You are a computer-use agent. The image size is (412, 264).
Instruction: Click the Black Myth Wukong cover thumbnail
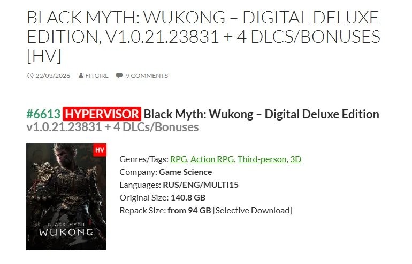[x=66, y=197]
